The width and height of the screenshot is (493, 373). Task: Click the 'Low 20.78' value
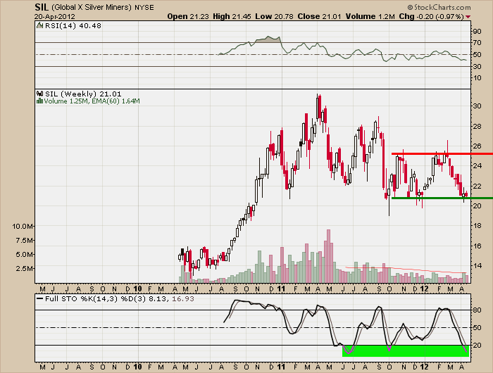[x=274, y=16]
